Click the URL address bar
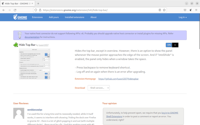This screenshot has width=200, height=125. pos(100,10)
